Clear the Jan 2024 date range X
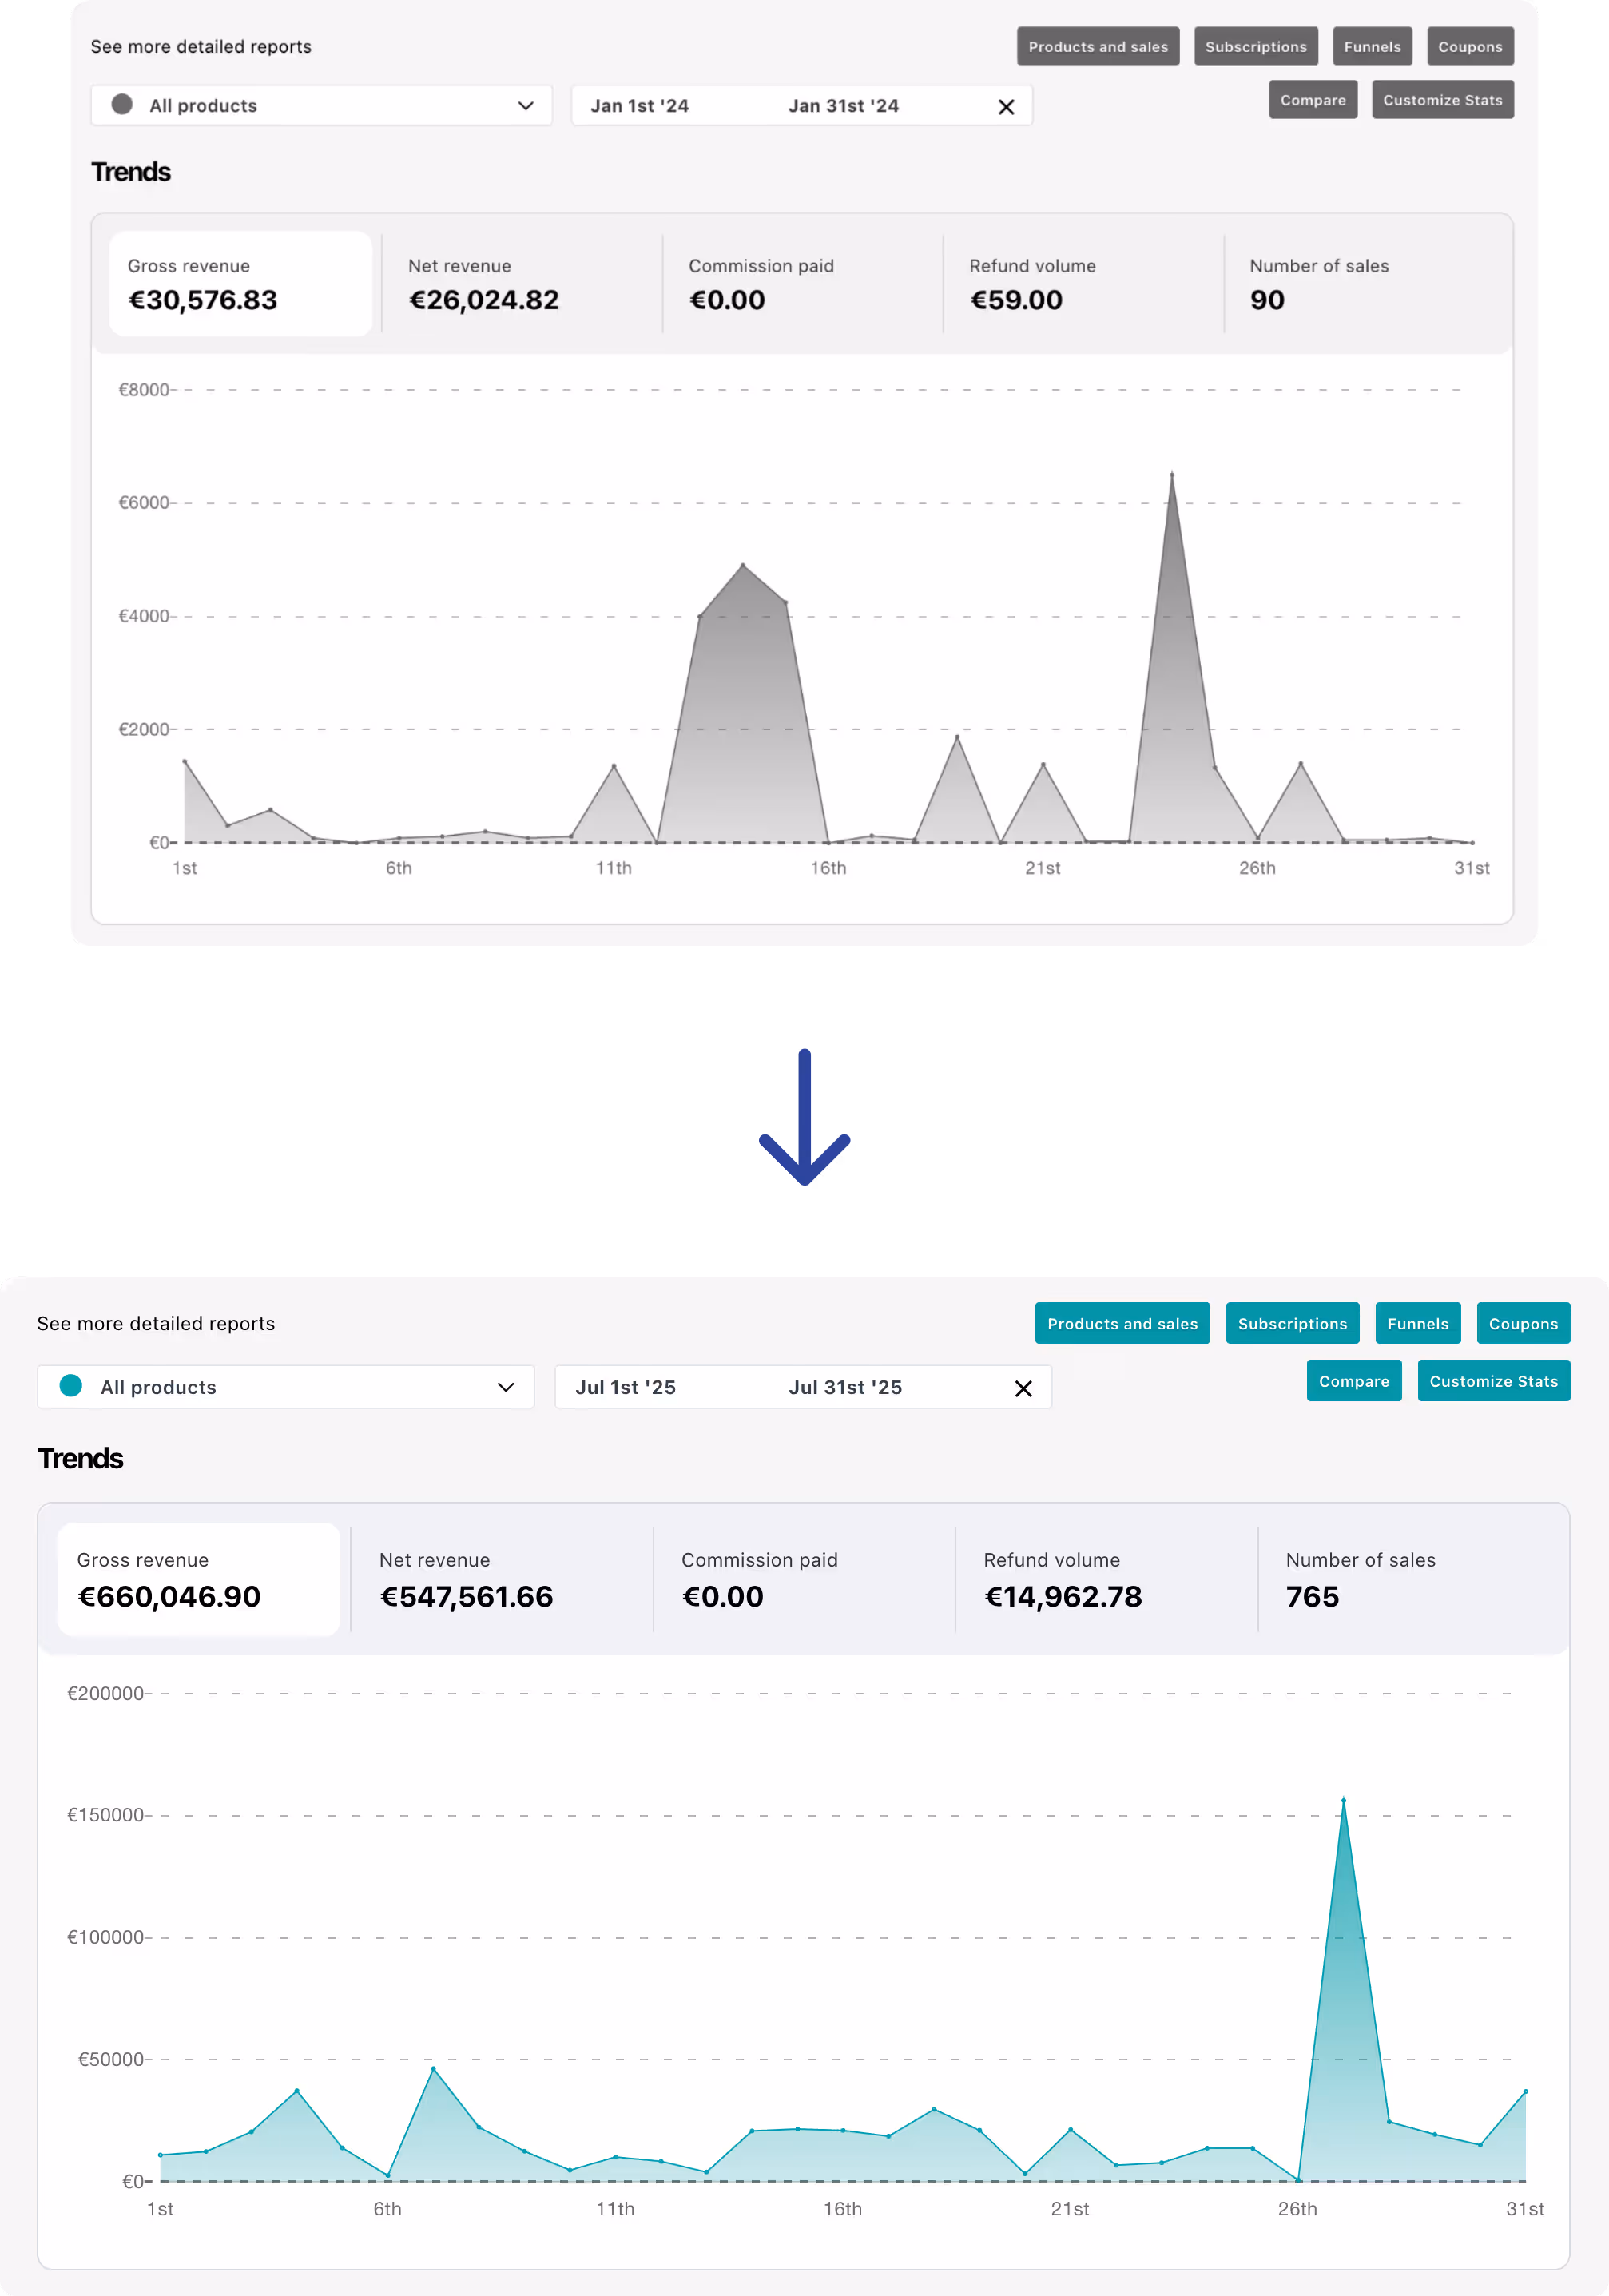Screen dimensions: 1609x2296 pyautogui.click(x=1006, y=107)
